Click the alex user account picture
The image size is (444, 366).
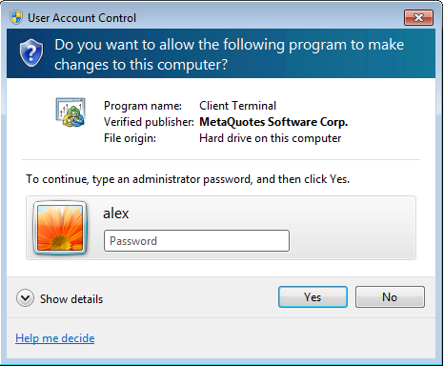60,228
